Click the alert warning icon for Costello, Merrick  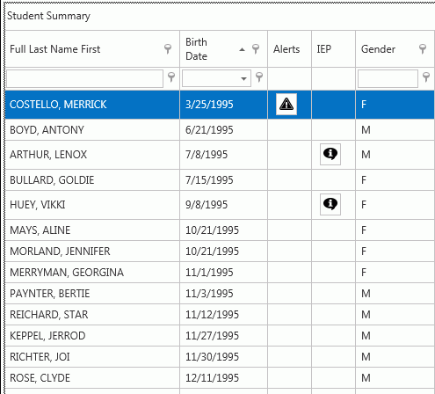(286, 105)
